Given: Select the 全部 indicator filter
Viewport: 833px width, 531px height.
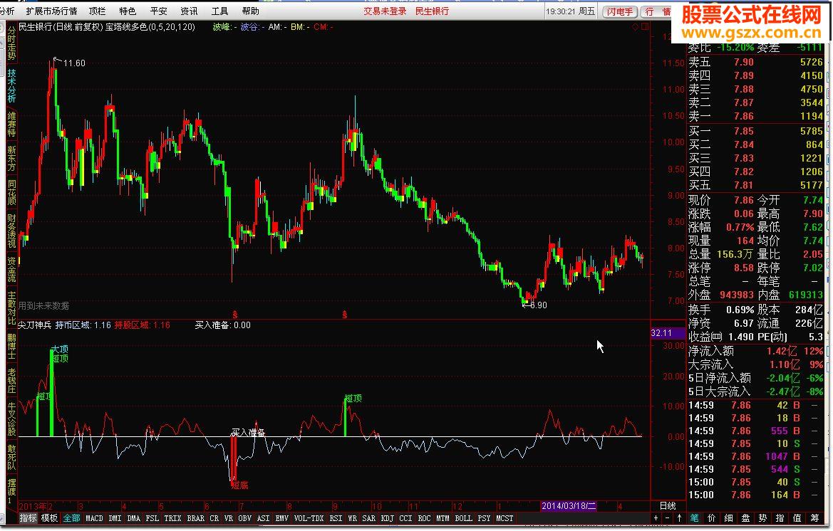Looking at the screenshot, I should coord(71,517).
